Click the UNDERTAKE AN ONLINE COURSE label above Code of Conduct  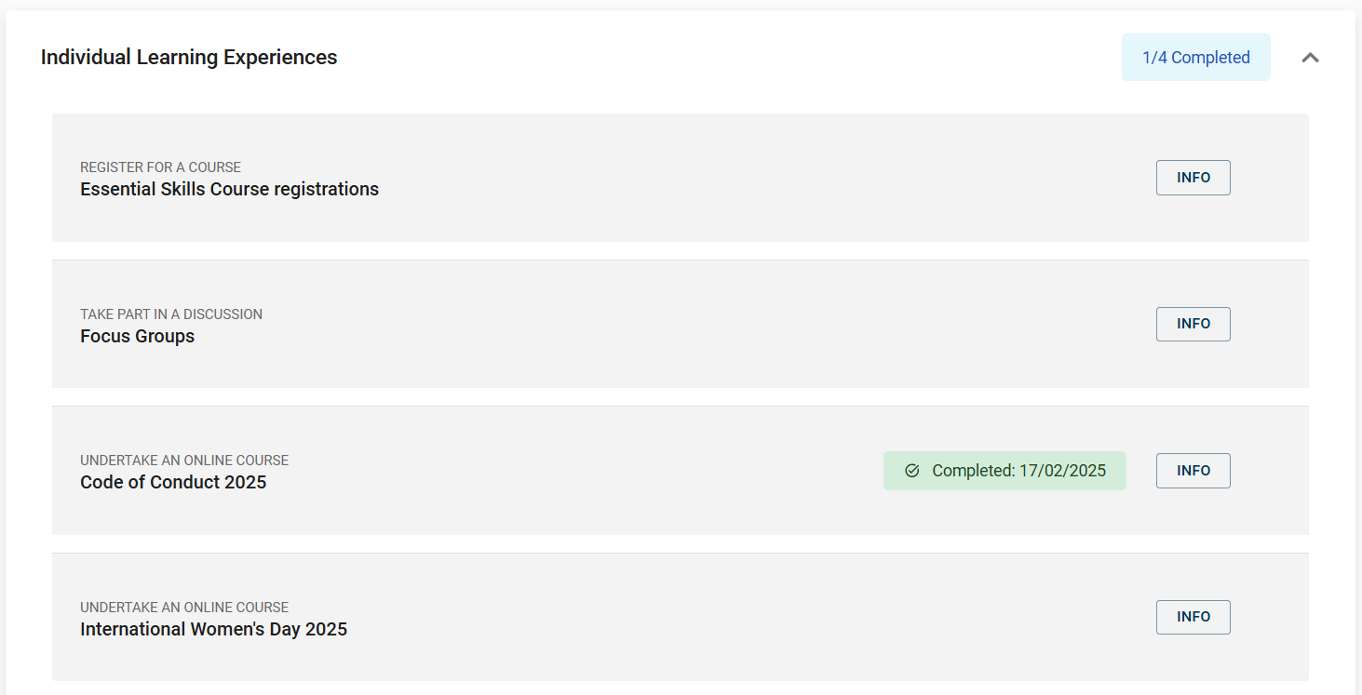(x=184, y=460)
